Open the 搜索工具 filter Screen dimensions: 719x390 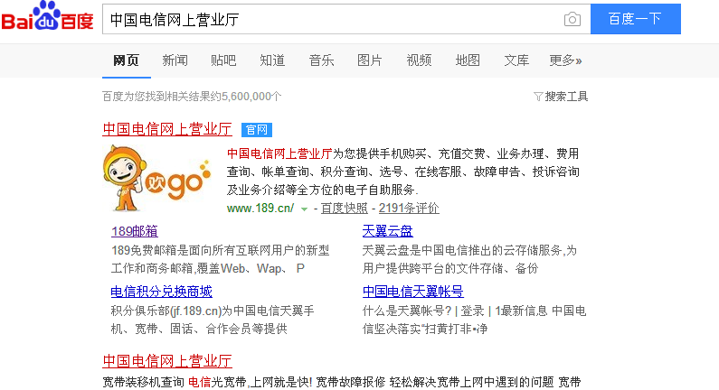(561, 96)
